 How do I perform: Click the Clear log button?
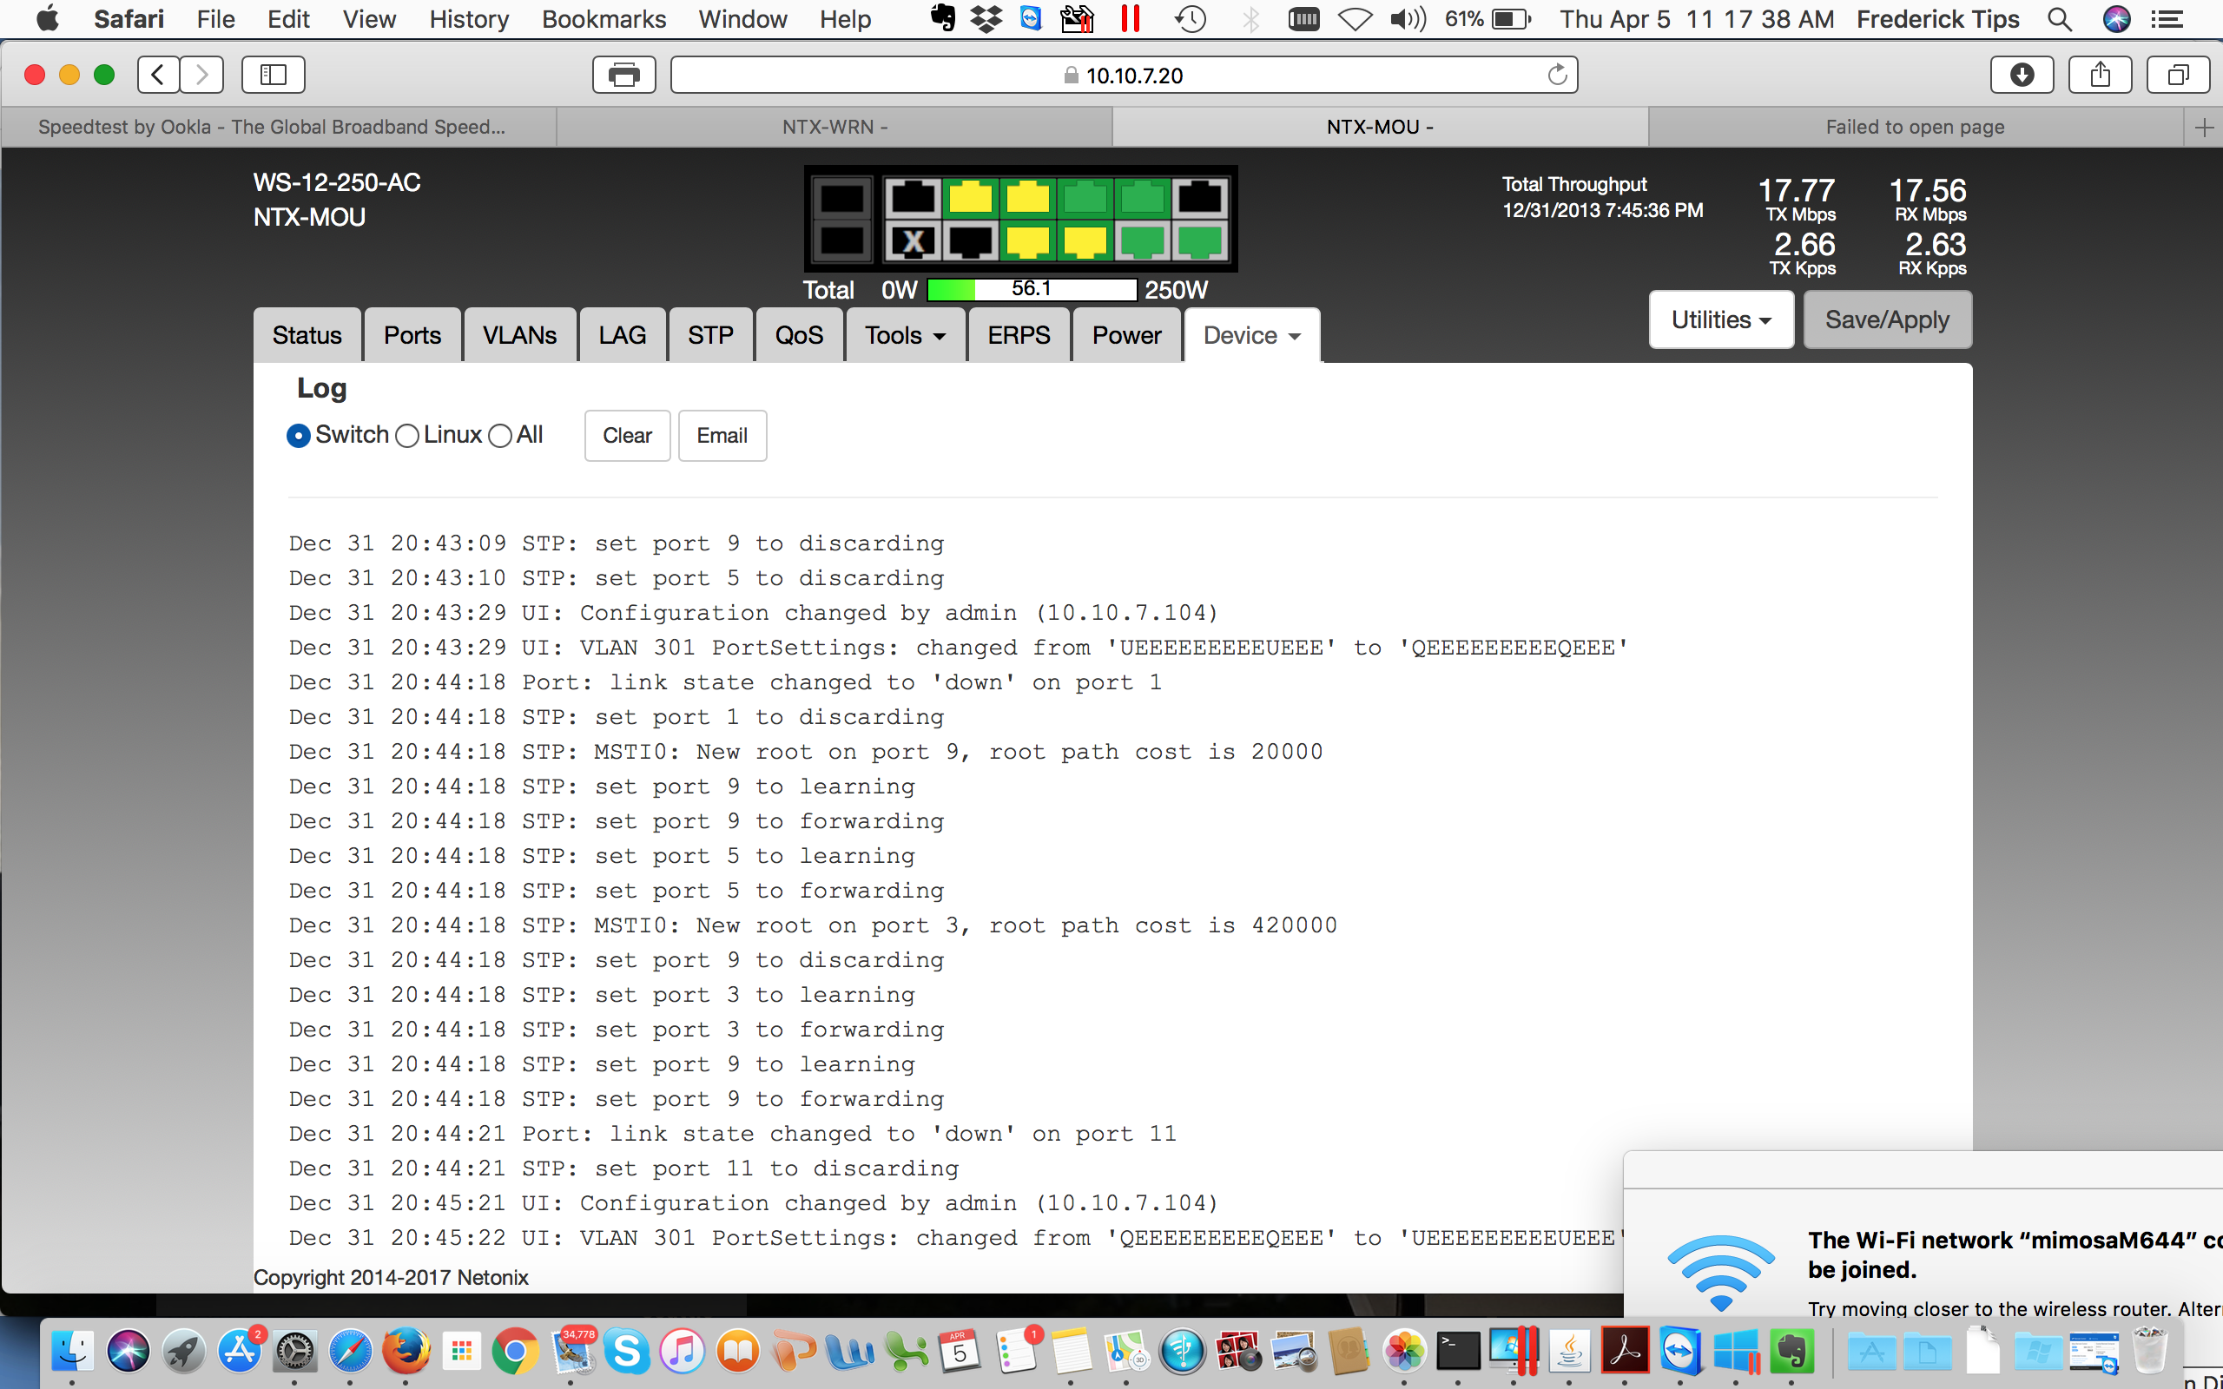[x=626, y=436]
